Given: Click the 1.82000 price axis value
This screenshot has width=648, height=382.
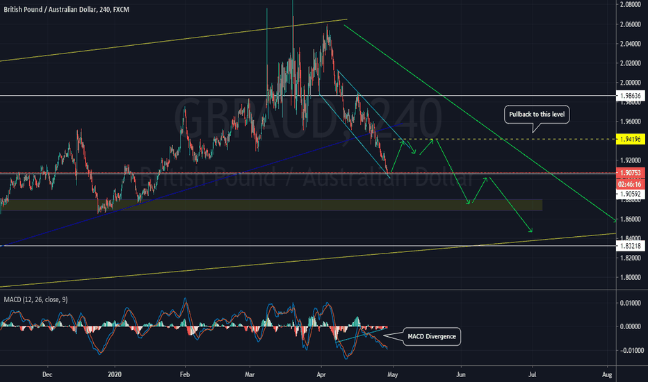Looking at the screenshot, I should pos(630,258).
